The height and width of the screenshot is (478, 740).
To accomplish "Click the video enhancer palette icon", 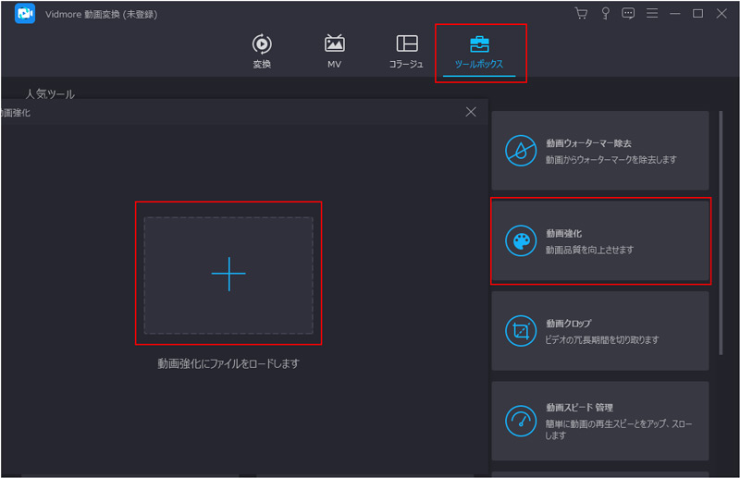I will click(x=521, y=241).
